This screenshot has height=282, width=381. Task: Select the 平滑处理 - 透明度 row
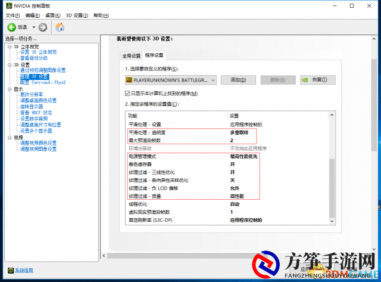tap(227, 132)
